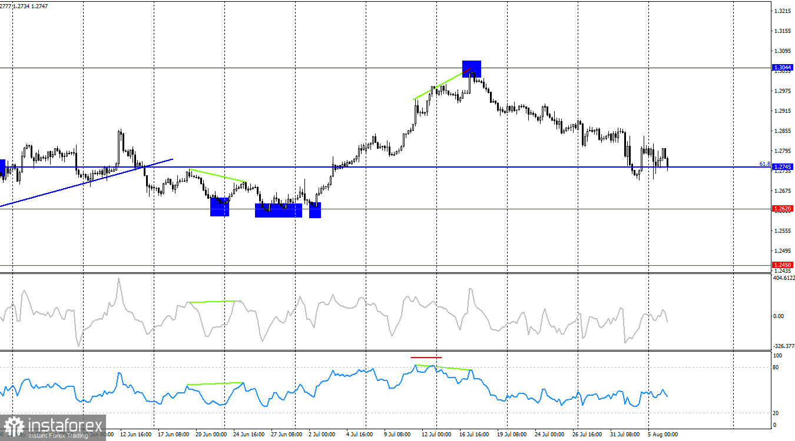
Task: Select the green line on the RSI in June
Action: tap(215, 384)
